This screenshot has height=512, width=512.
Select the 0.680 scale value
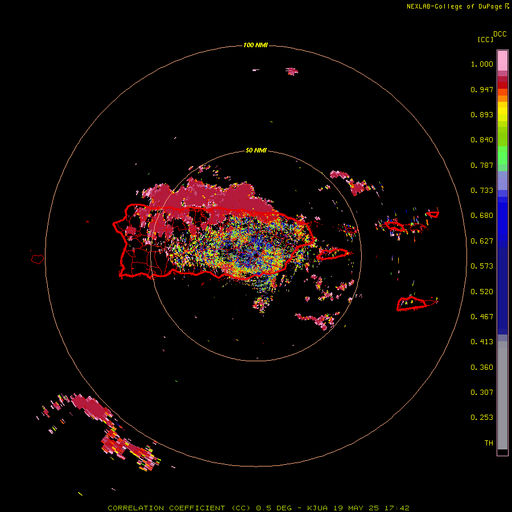pyautogui.click(x=482, y=216)
